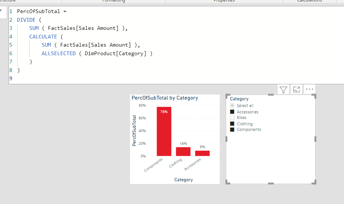Click the slicer's top-middle resize handle
This screenshot has width=344, height=204.
(x=271, y=95)
